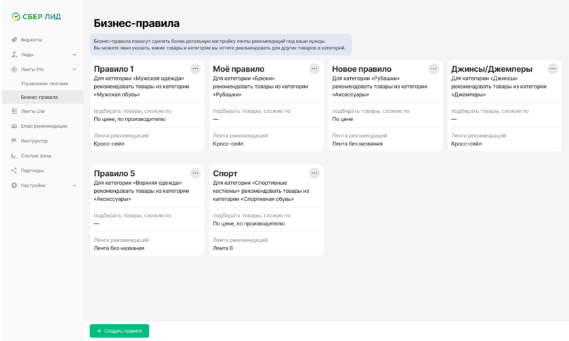Open options menu for Новое правило card
The image size is (569, 341).
[434, 68]
